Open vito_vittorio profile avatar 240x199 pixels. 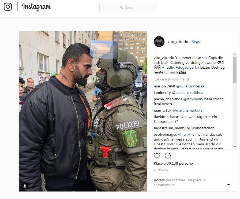(159, 42)
